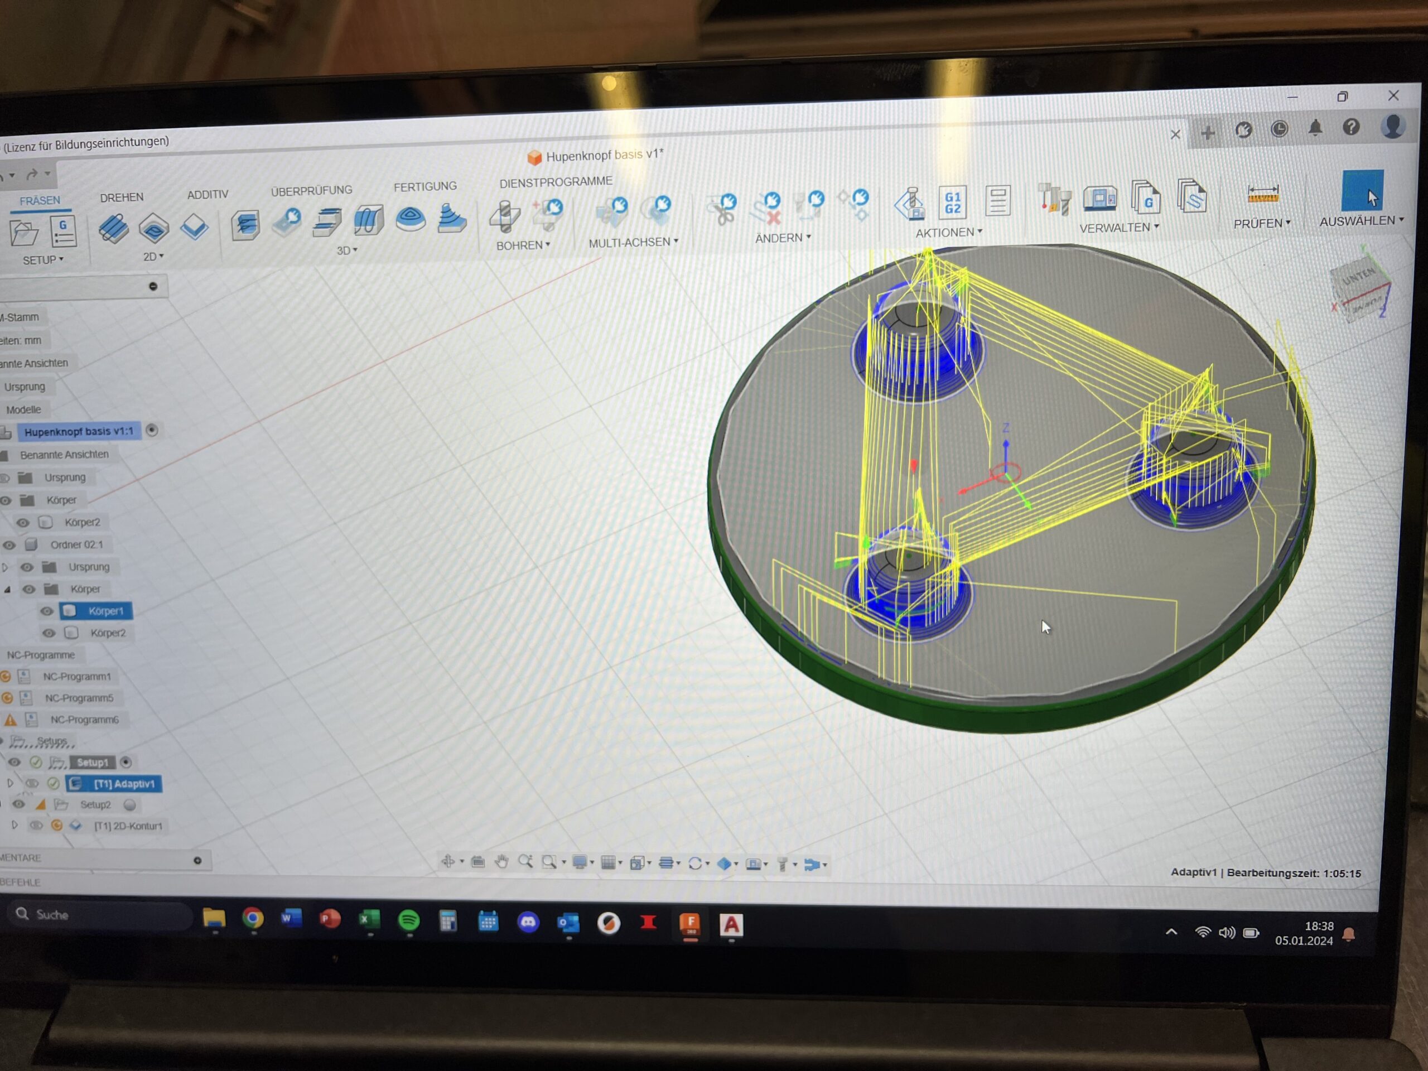Toggle visibility of Setup1
Screen dimensions: 1428x1071
tap(14, 763)
